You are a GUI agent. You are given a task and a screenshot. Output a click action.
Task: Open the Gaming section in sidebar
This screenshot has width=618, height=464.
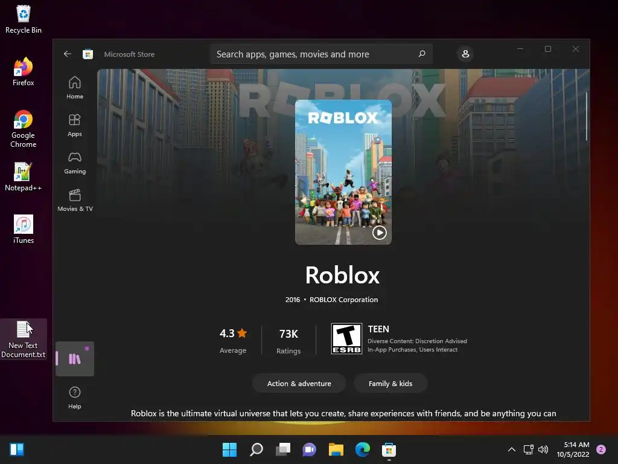[x=74, y=163]
